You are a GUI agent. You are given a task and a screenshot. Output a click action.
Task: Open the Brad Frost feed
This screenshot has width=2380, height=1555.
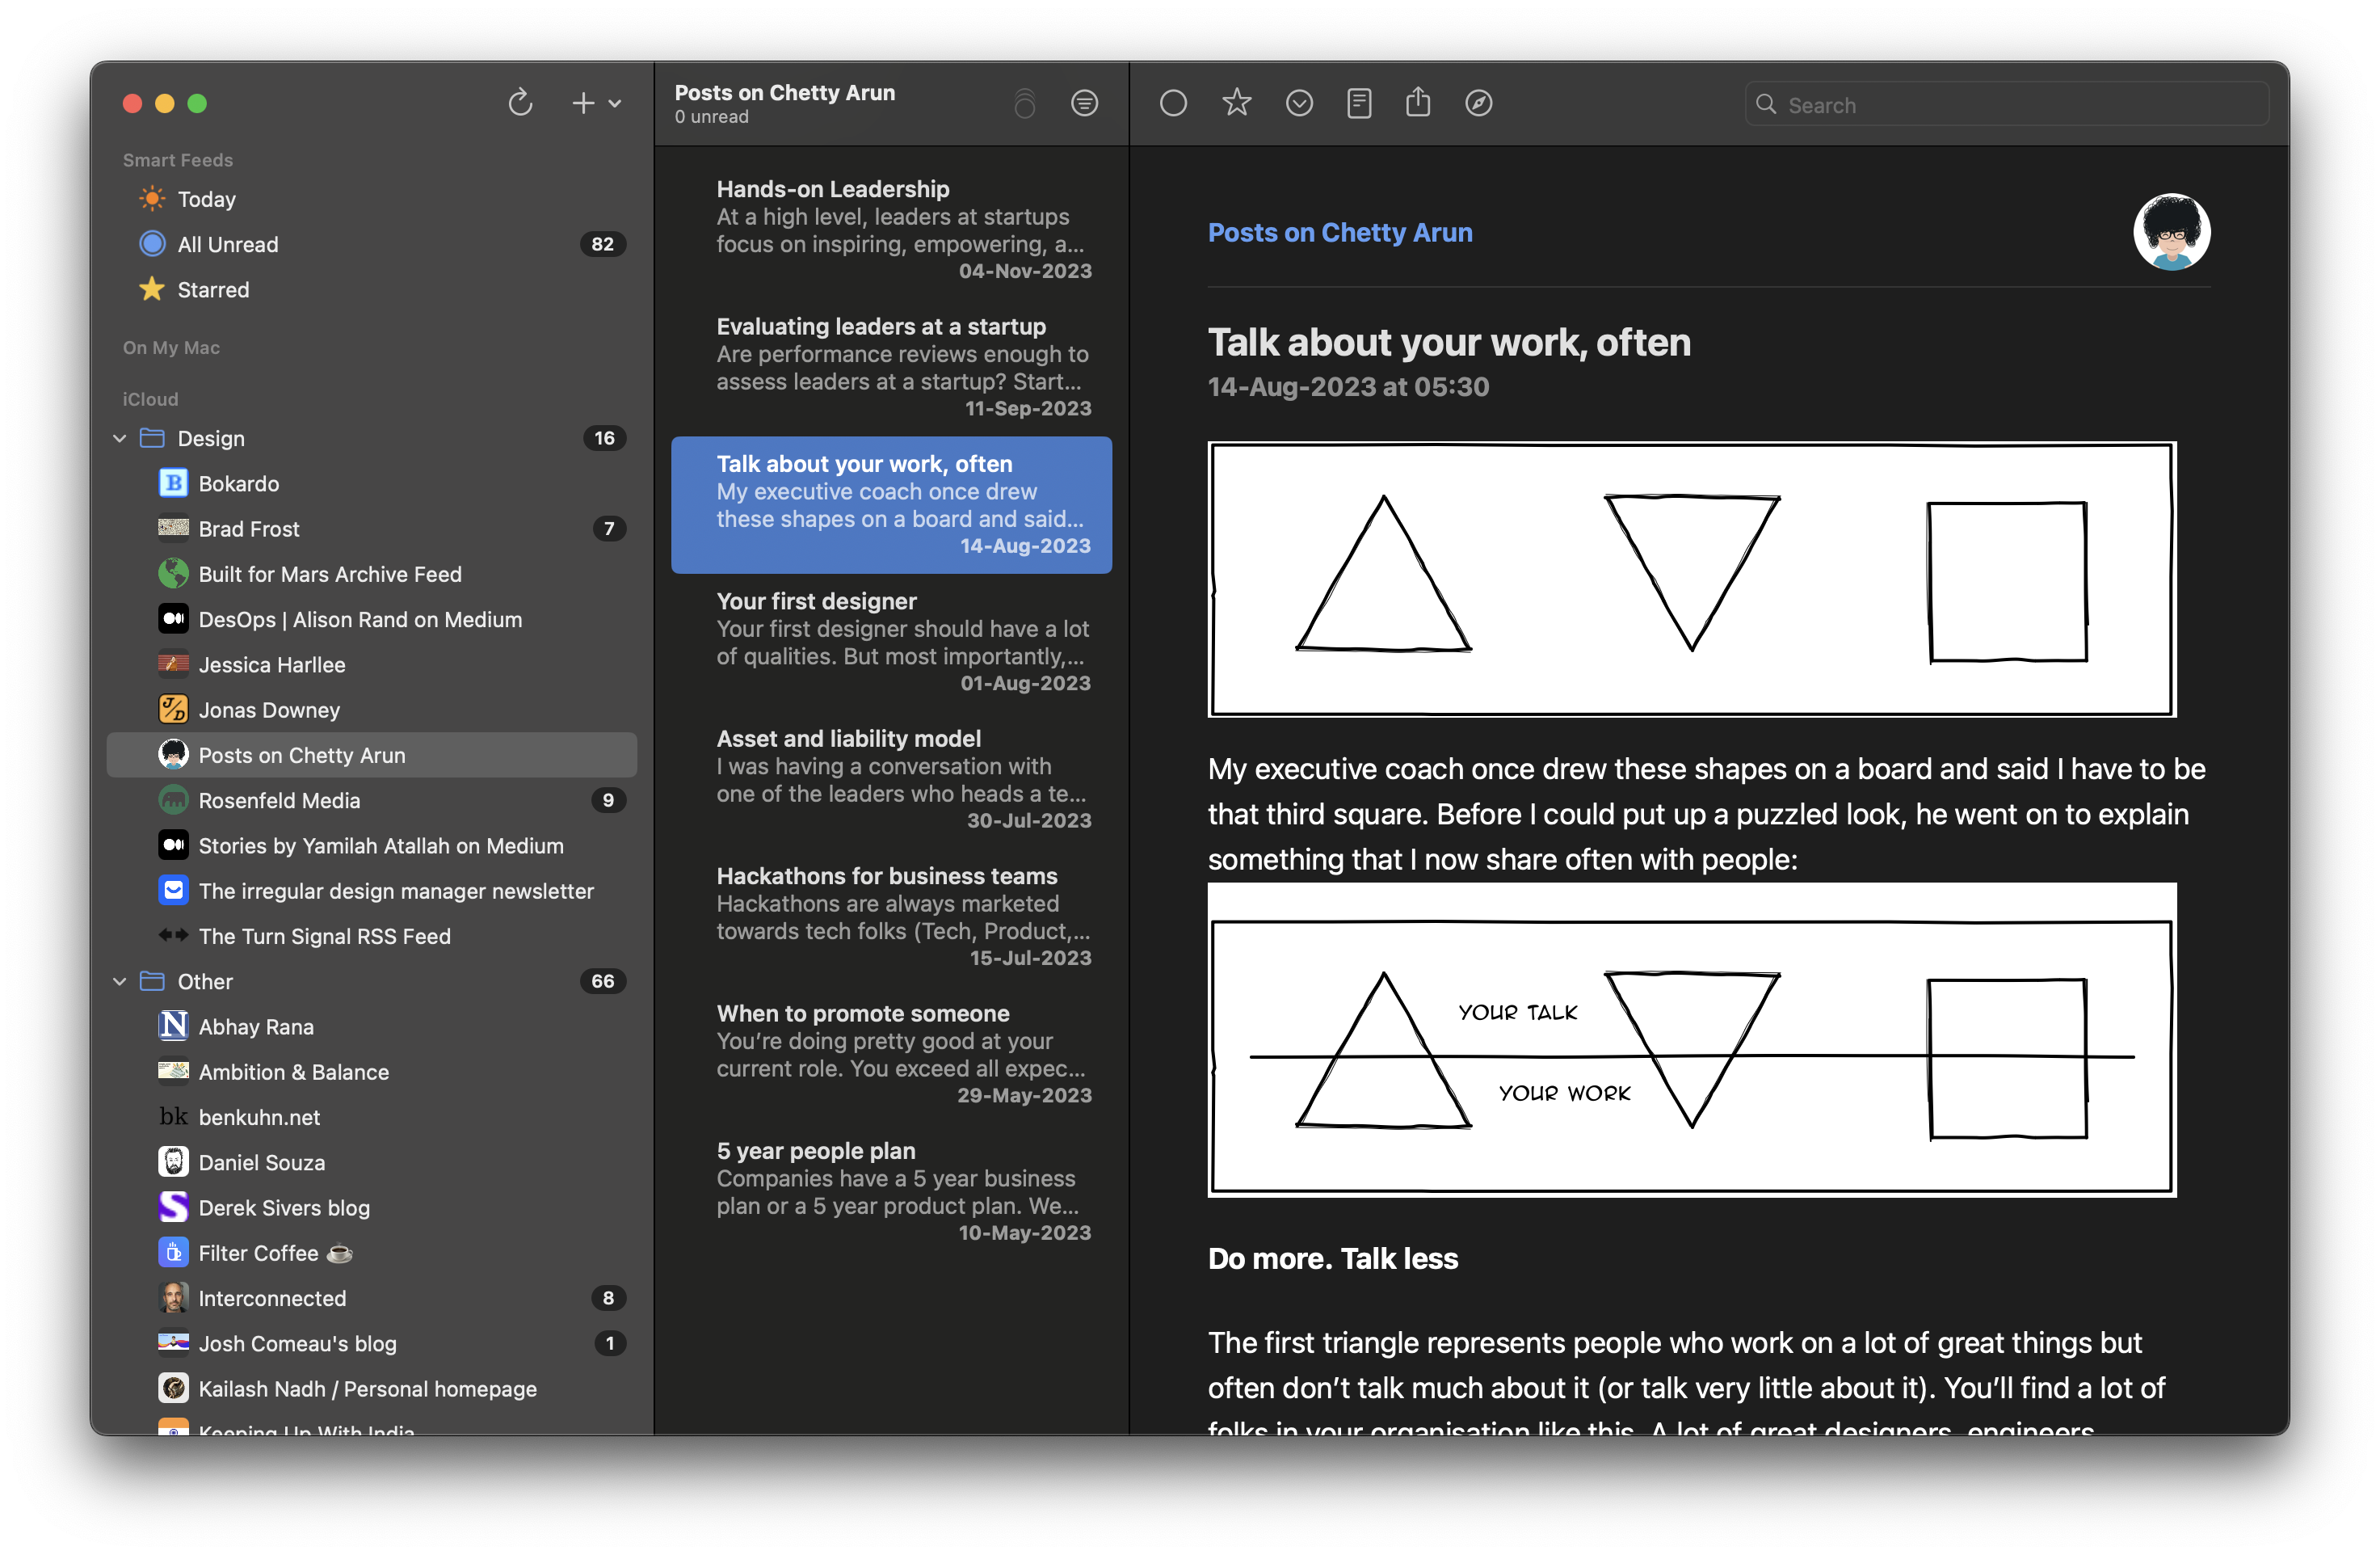pyautogui.click(x=249, y=529)
